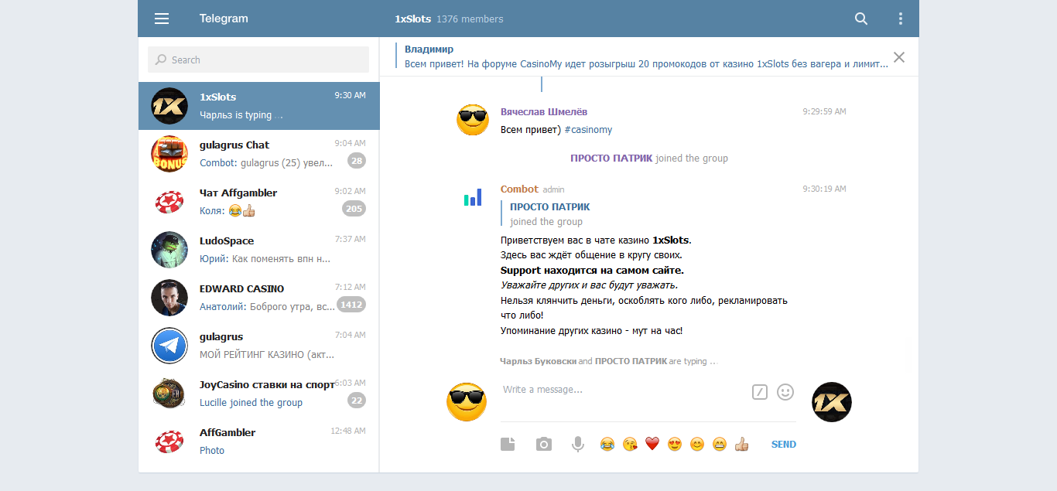This screenshot has height=491, width=1057.
Task: Open the emoji picker smiley icon
Action: coord(785,392)
